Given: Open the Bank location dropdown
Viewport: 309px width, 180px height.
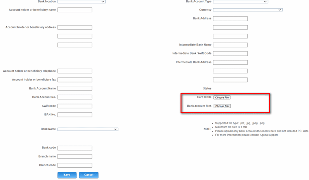Looking at the screenshot, I should click(x=81, y=2).
